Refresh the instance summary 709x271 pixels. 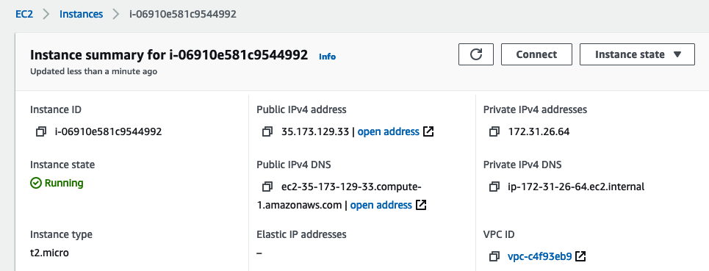click(x=475, y=54)
